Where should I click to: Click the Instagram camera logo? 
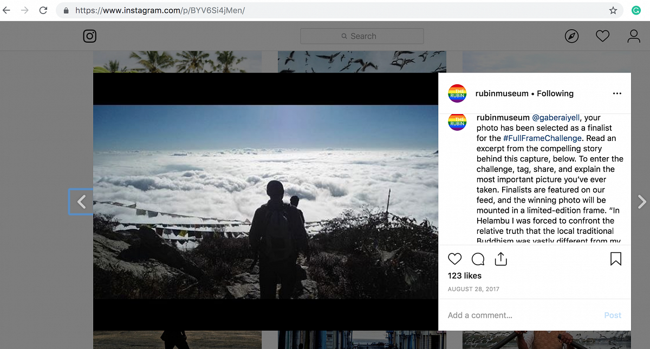89,36
